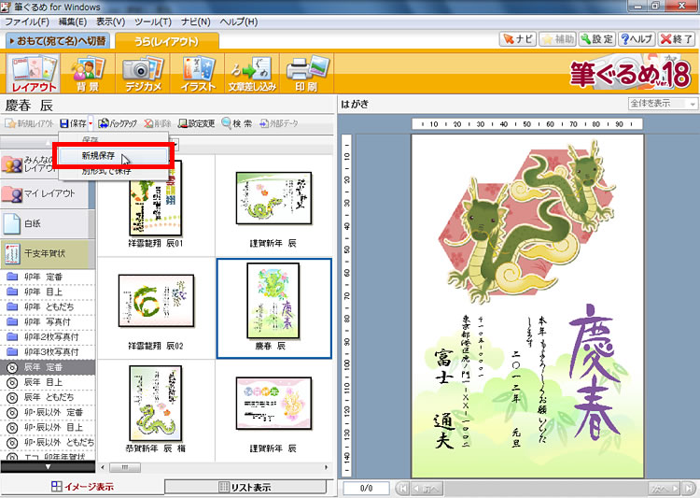Open folder 卯年2枚写真付
Viewport: 700px width, 498px height.
tap(48, 336)
